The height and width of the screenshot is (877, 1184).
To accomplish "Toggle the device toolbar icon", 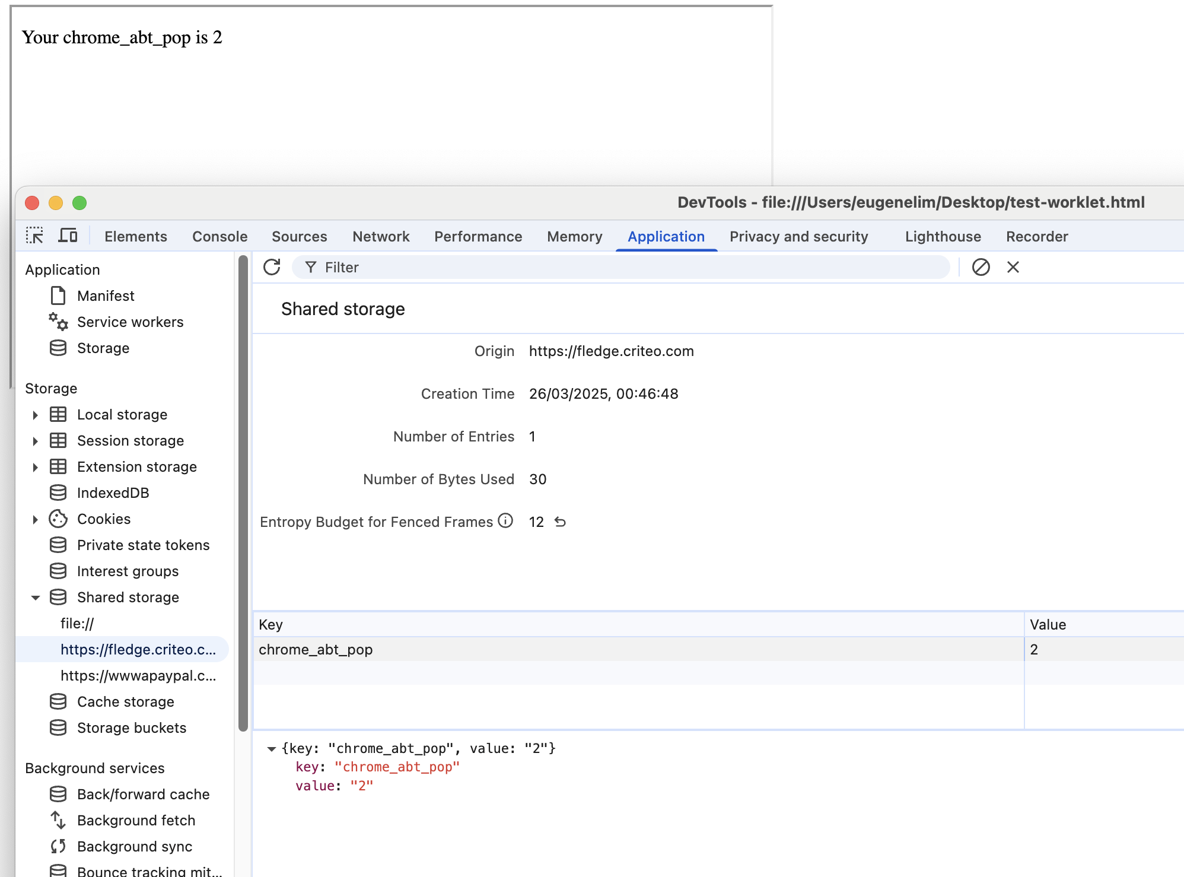I will pyautogui.click(x=68, y=236).
